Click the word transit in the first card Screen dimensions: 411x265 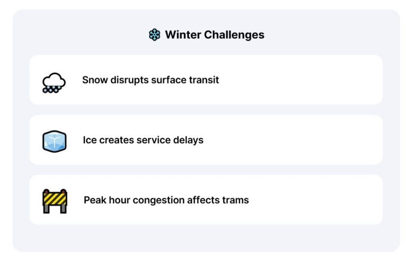coord(204,80)
